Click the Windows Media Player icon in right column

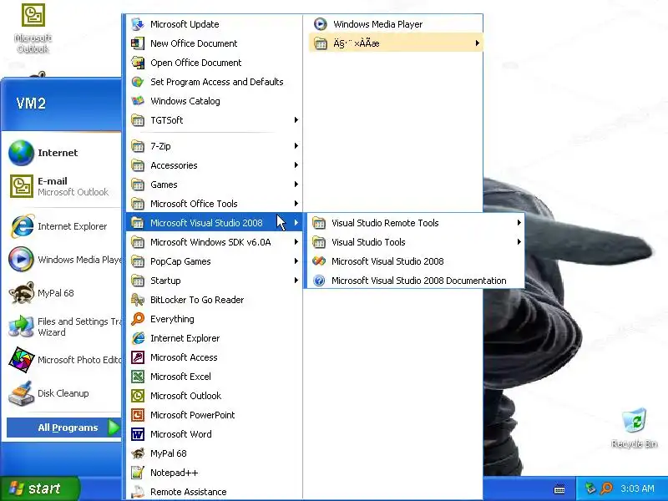click(x=321, y=24)
